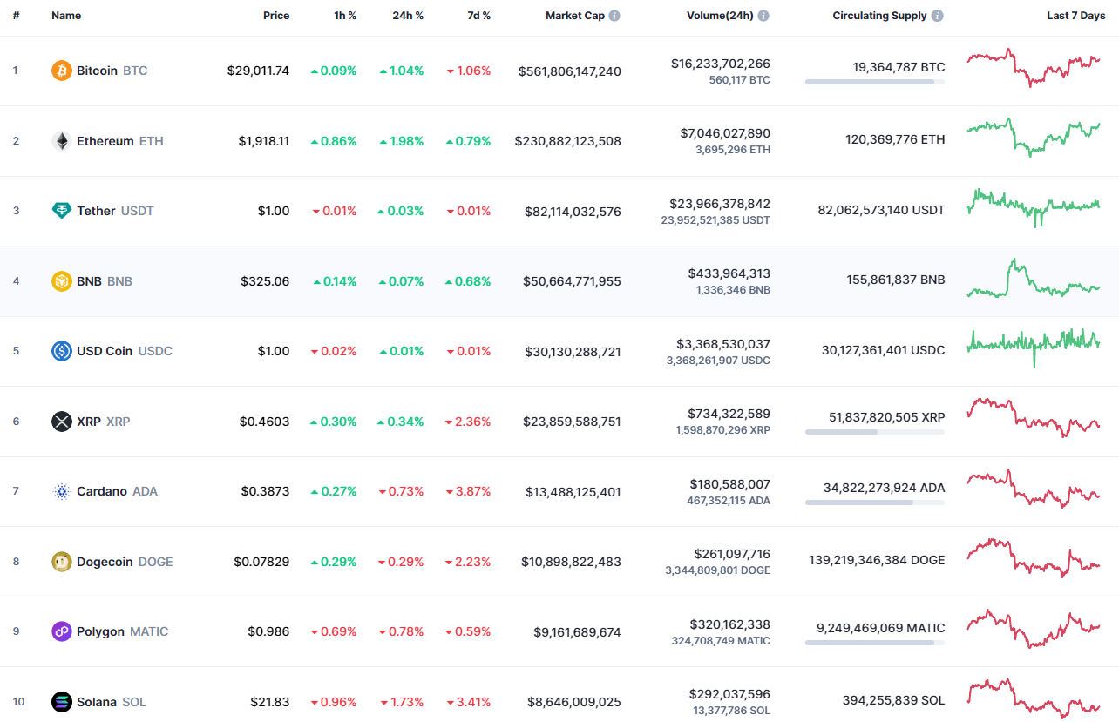The height and width of the screenshot is (722, 1119).
Task: Click the XRP coin logo
Action: point(60,421)
